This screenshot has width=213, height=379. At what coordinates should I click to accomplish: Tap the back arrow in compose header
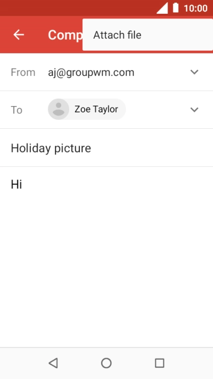coord(18,35)
